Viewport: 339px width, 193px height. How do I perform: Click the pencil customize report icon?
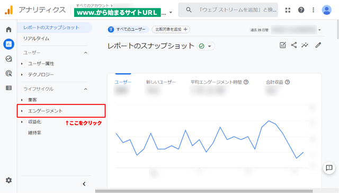(318, 45)
